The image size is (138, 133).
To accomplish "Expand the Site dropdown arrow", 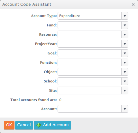I will pyautogui.click(x=125, y=90).
